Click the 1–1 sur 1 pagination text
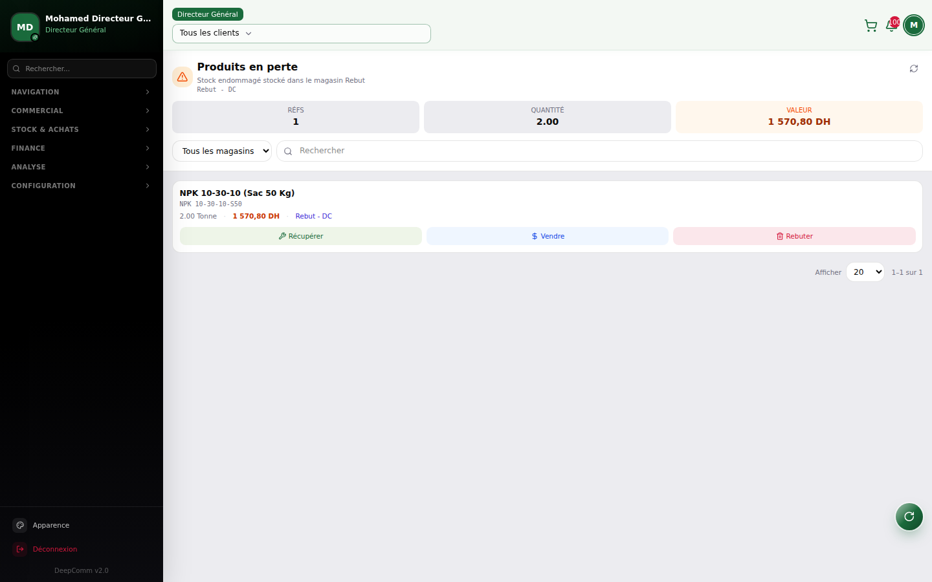932x582 pixels. pyautogui.click(x=907, y=272)
